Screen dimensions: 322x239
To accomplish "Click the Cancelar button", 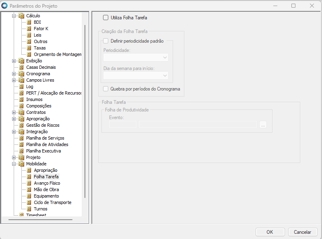I will [303, 232].
